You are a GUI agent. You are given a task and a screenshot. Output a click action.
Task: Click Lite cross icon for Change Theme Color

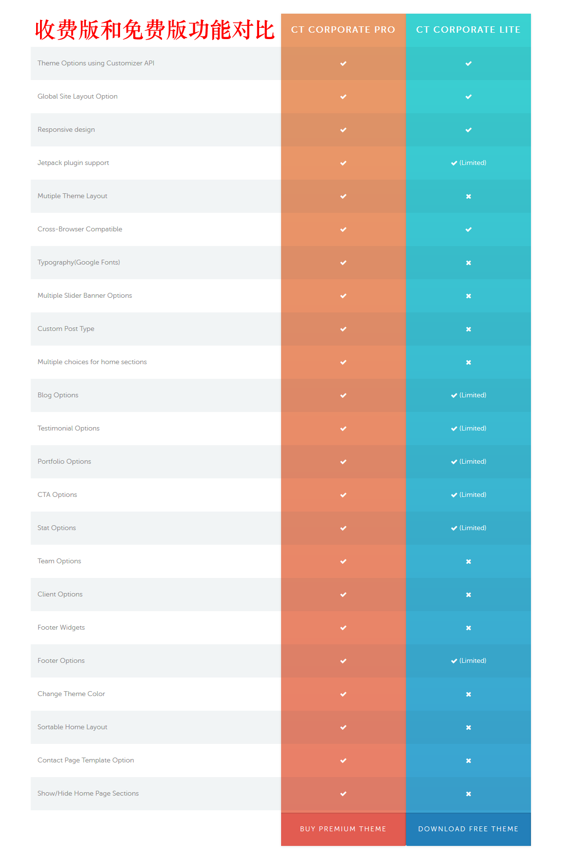pyautogui.click(x=468, y=694)
